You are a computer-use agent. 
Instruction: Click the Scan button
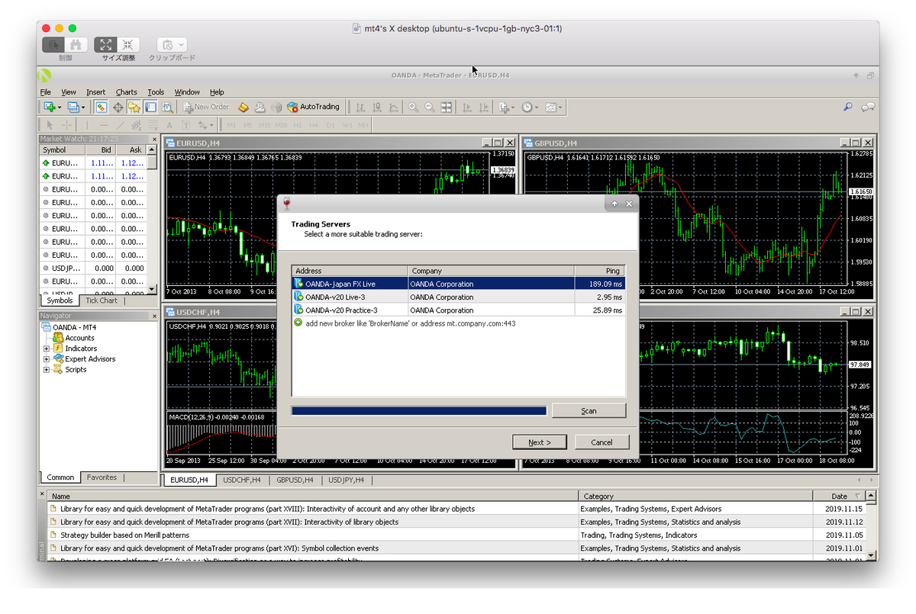point(589,410)
